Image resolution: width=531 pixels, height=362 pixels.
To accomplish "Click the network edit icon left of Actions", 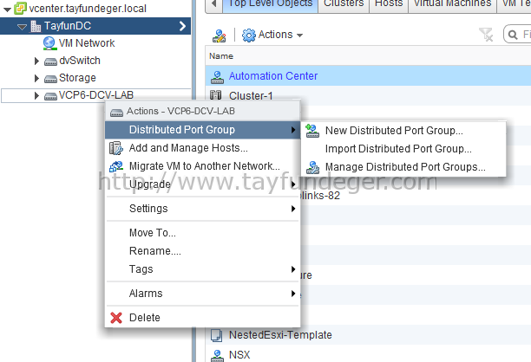I will tap(220, 36).
